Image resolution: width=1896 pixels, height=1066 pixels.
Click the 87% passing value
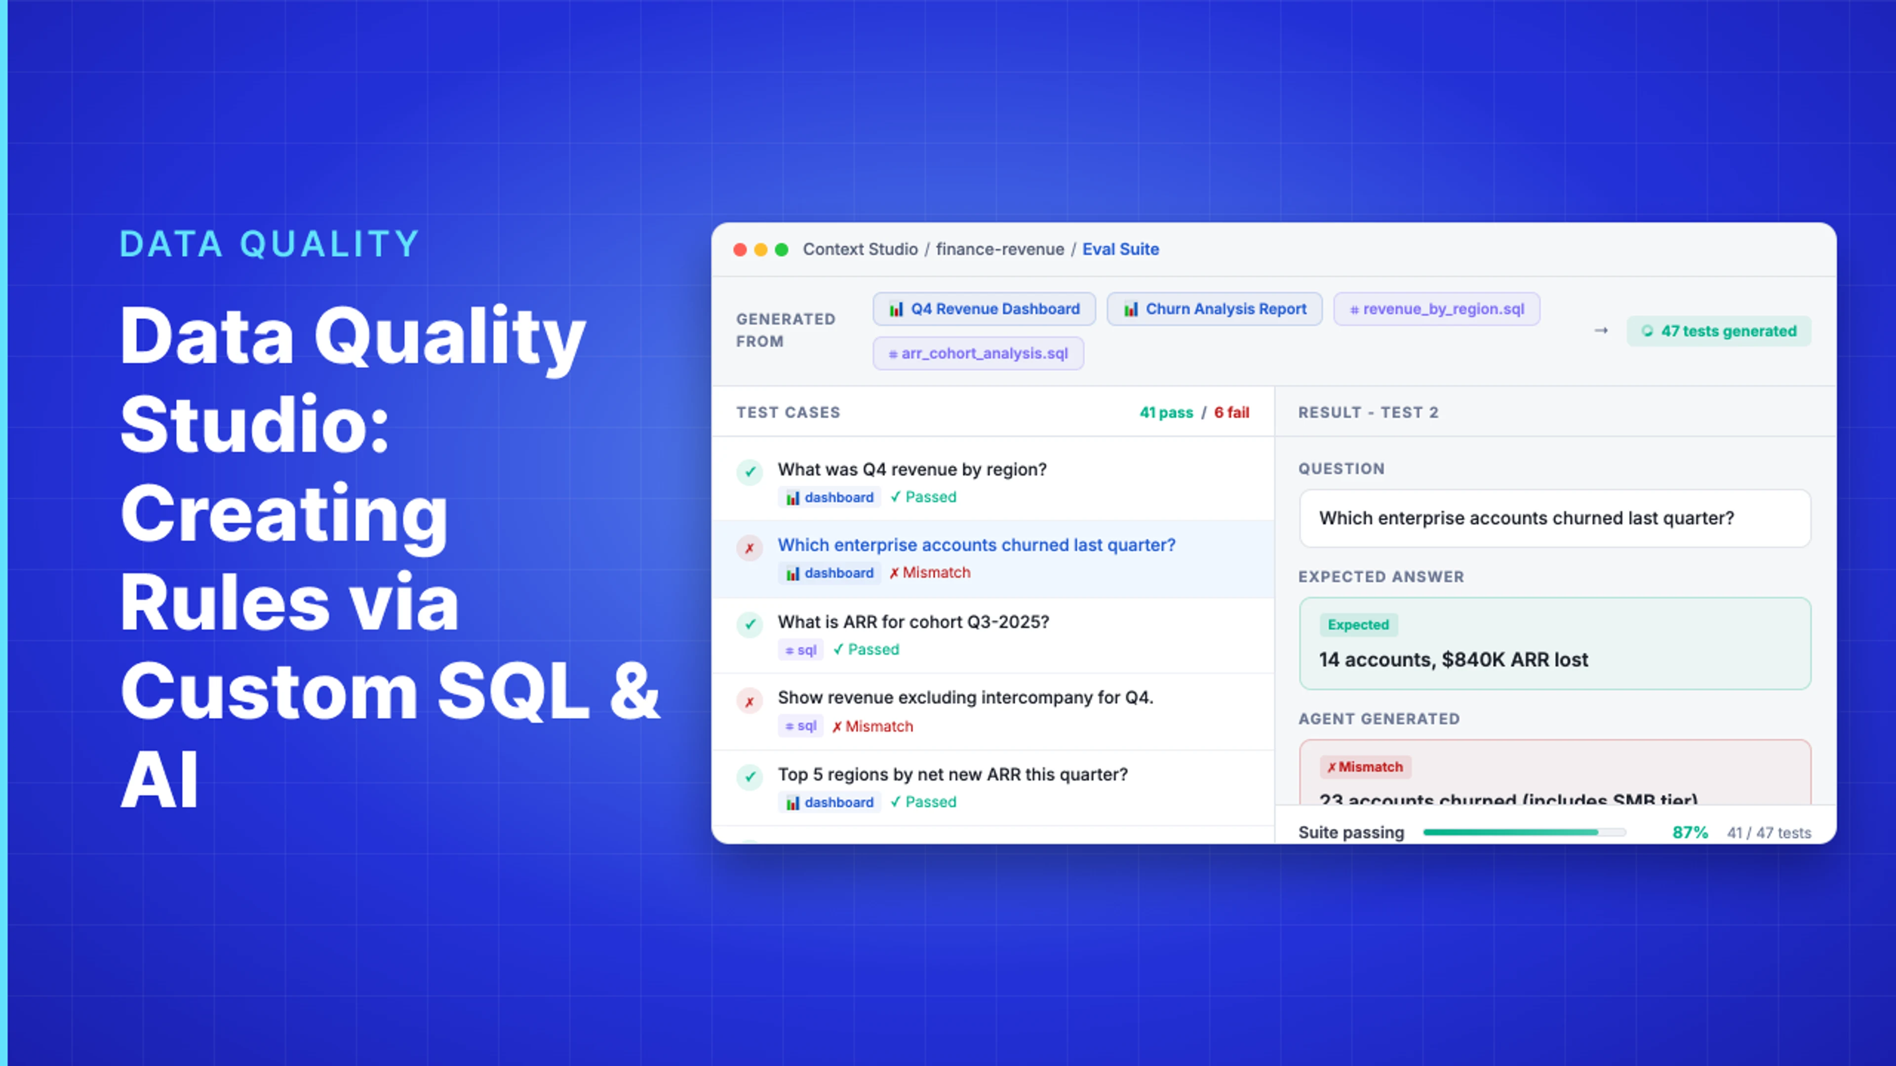tap(1690, 832)
